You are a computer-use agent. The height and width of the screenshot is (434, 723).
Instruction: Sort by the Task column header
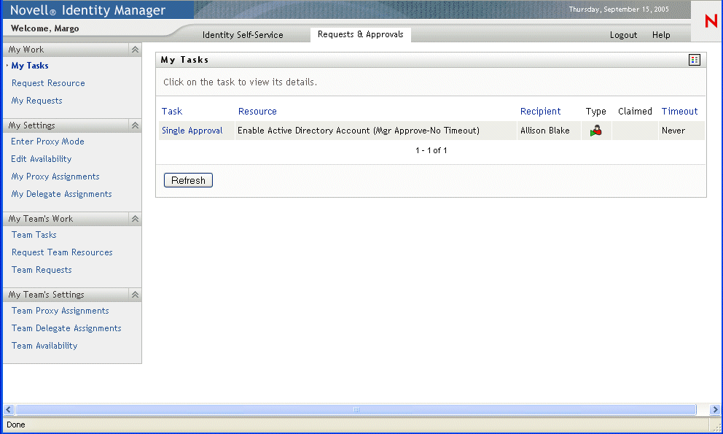172,112
